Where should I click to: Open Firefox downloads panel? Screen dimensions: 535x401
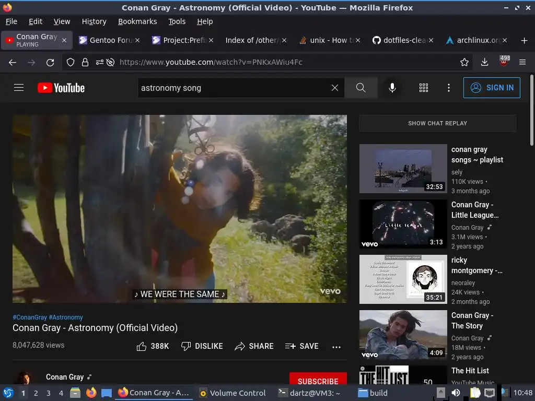tap(484, 63)
